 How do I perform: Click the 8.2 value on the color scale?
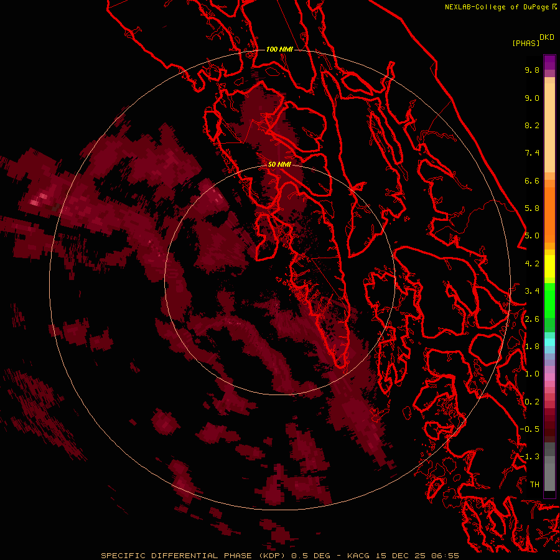coord(532,125)
